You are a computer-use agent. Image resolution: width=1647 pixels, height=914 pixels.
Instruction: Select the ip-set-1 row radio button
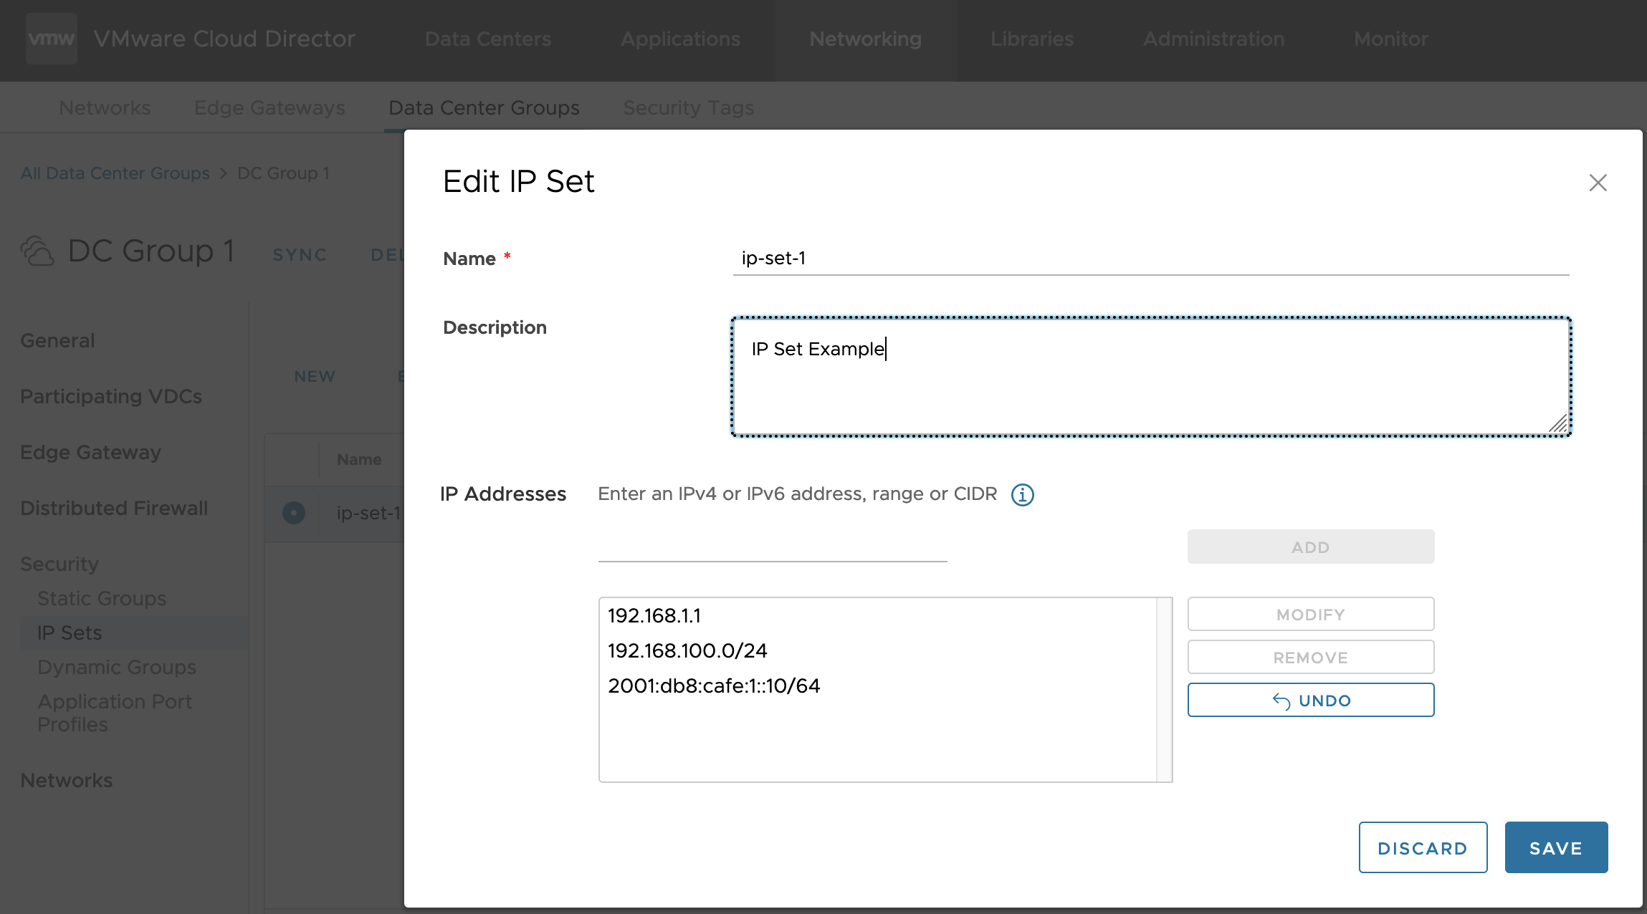293,513
